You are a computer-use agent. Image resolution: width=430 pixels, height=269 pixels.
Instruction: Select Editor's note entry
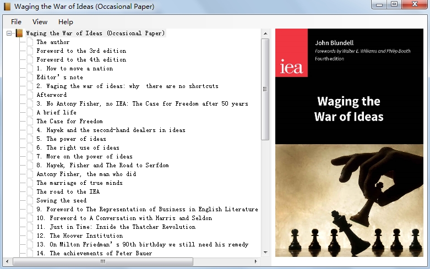pos(60,77)
